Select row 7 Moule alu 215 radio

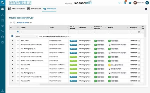point(18,65)
